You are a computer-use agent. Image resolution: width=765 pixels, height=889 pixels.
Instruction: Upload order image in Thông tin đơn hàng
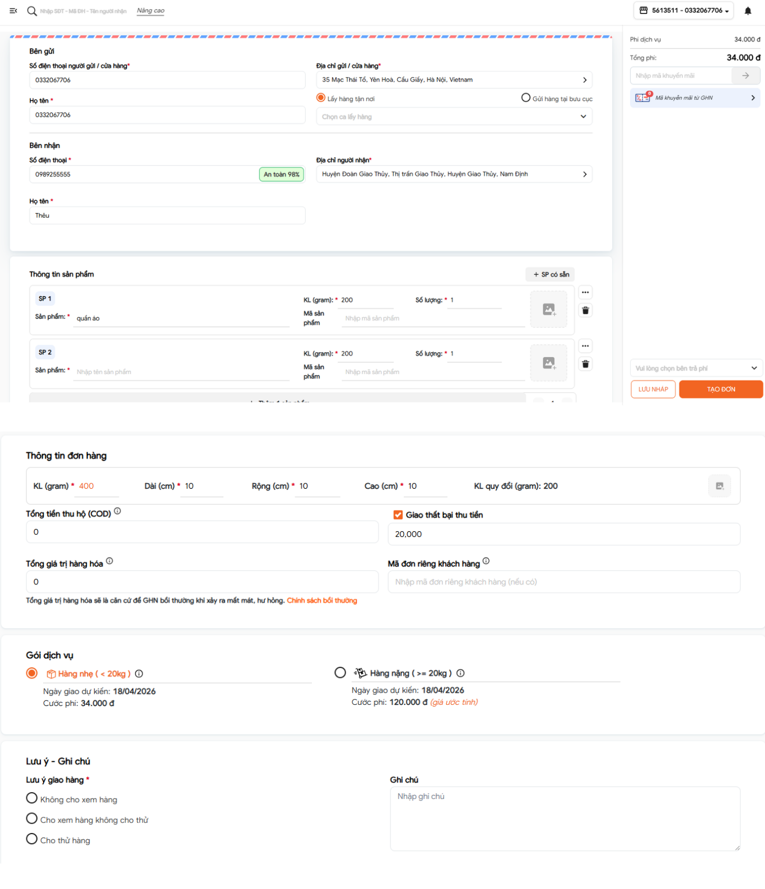720,486
